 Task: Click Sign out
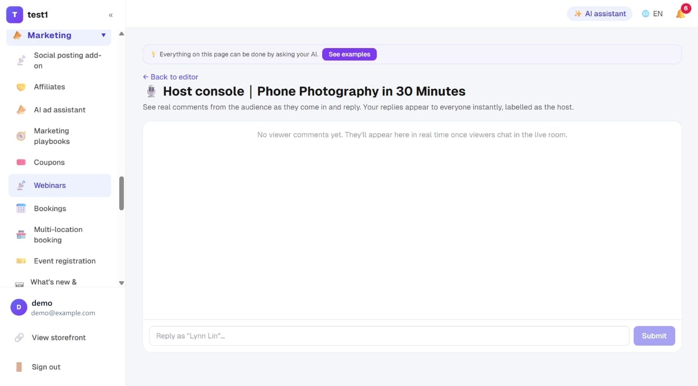(x=46, y=367)
